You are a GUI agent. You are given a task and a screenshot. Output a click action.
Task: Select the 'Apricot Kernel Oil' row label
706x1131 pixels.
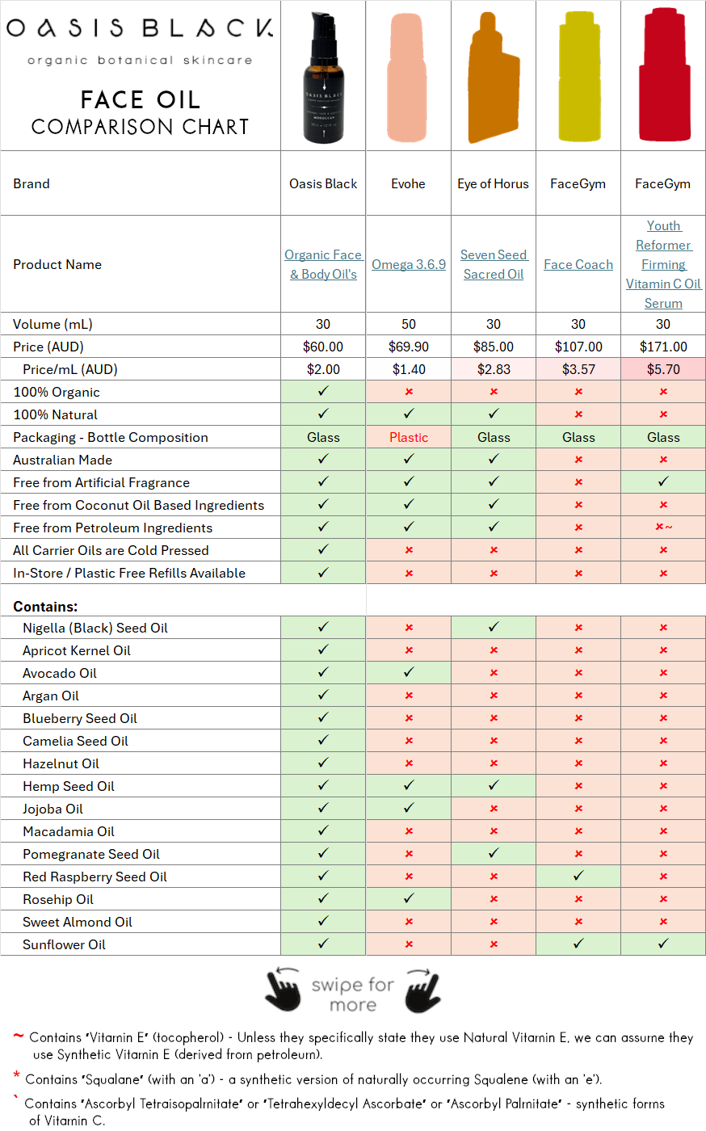coord(77,650)
